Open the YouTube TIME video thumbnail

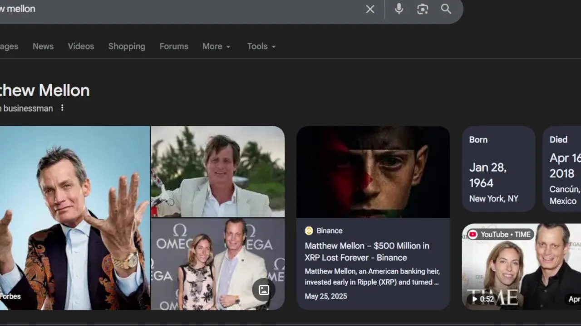522,267
